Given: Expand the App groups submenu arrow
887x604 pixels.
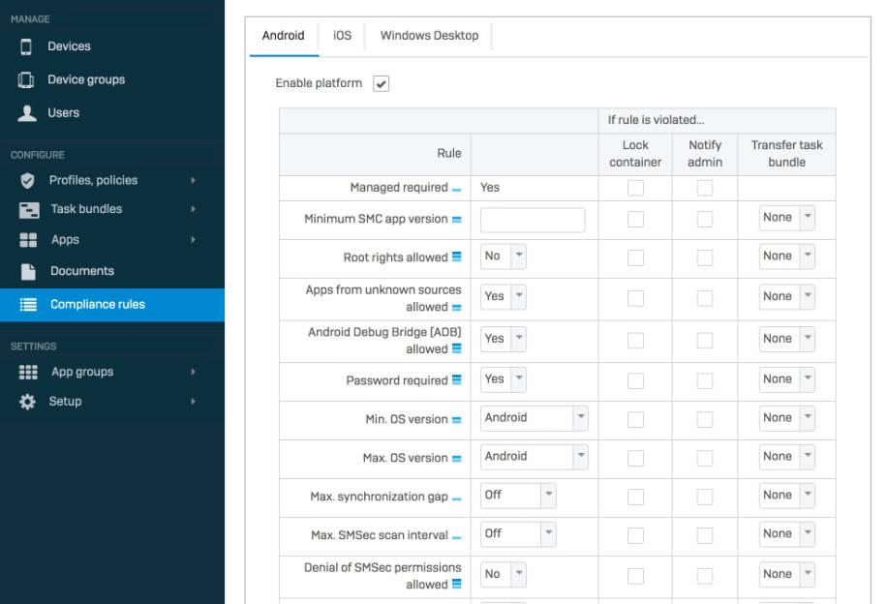Looking at the screenshot, I should pos(193,372).
